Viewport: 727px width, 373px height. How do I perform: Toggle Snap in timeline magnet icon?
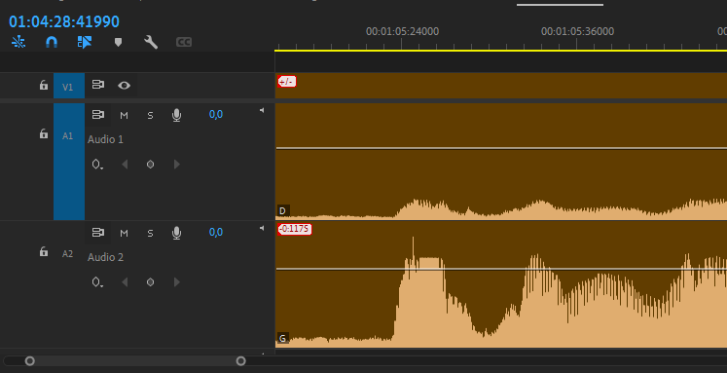(x=52, y=42)
